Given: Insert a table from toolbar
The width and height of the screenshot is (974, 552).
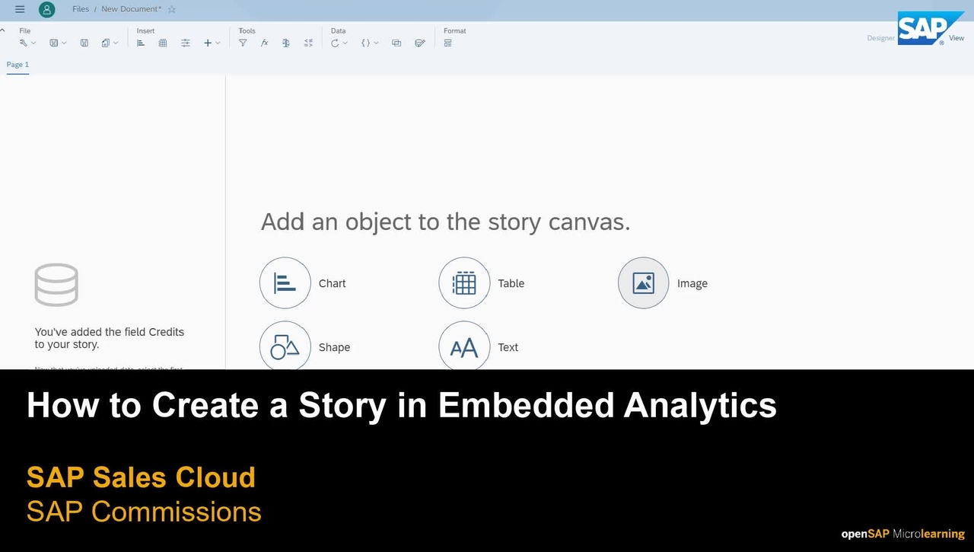Looking at the screenshot, I should tap(163, 43).
